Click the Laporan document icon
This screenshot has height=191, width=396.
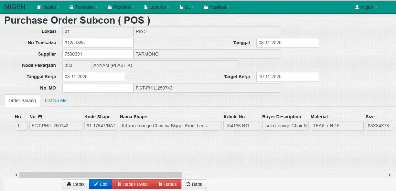[x=146, y=7]
